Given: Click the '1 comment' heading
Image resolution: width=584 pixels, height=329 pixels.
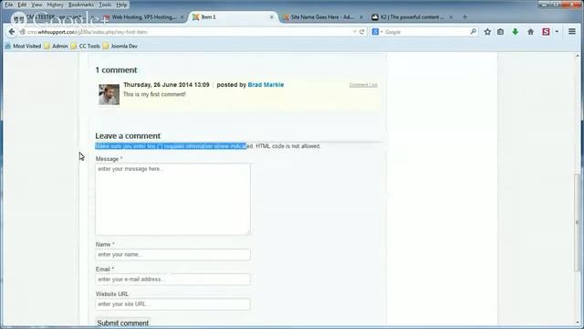Looking at the screenshot, I should pos(116,70).
